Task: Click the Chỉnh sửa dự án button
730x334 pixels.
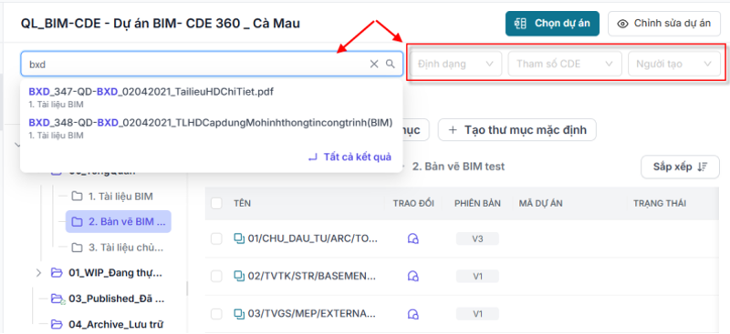Action: (664, 24)
